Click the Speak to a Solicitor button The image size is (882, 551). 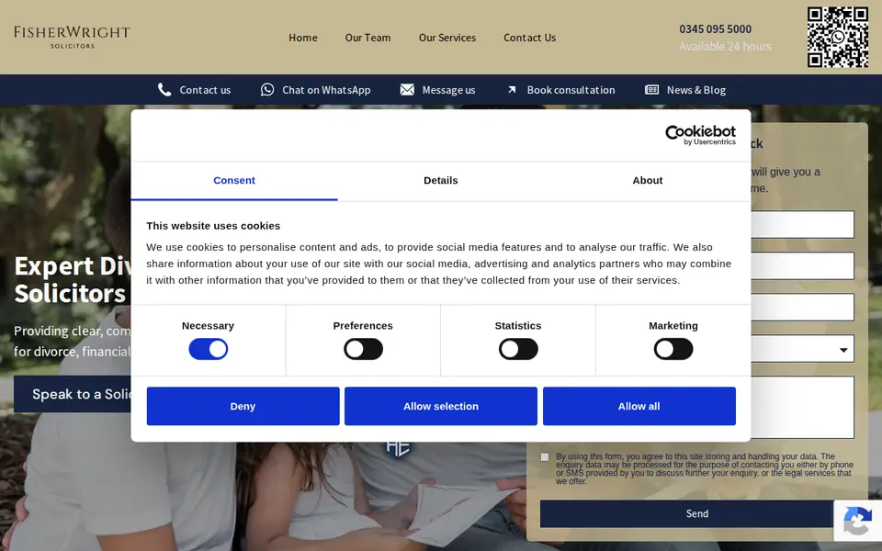[73, 394]
